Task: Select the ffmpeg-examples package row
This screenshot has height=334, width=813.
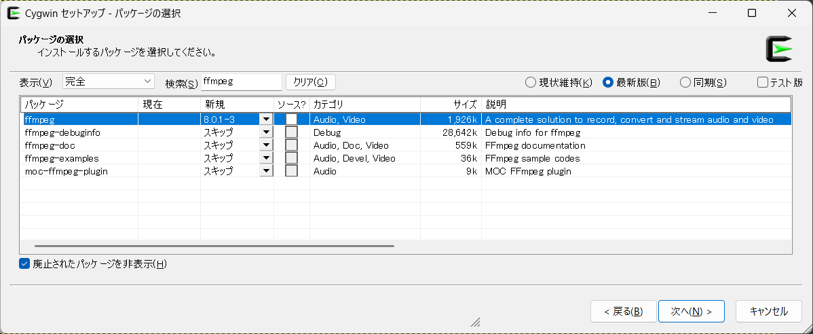Action: 405,158
